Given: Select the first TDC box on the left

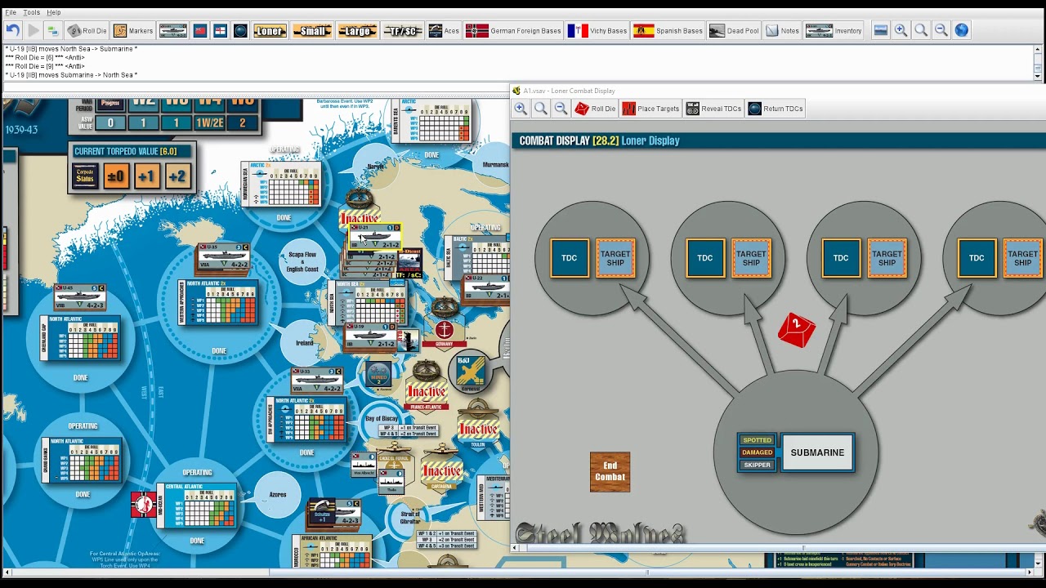Looking at the screenshot, I should click(x=570, y=258).
